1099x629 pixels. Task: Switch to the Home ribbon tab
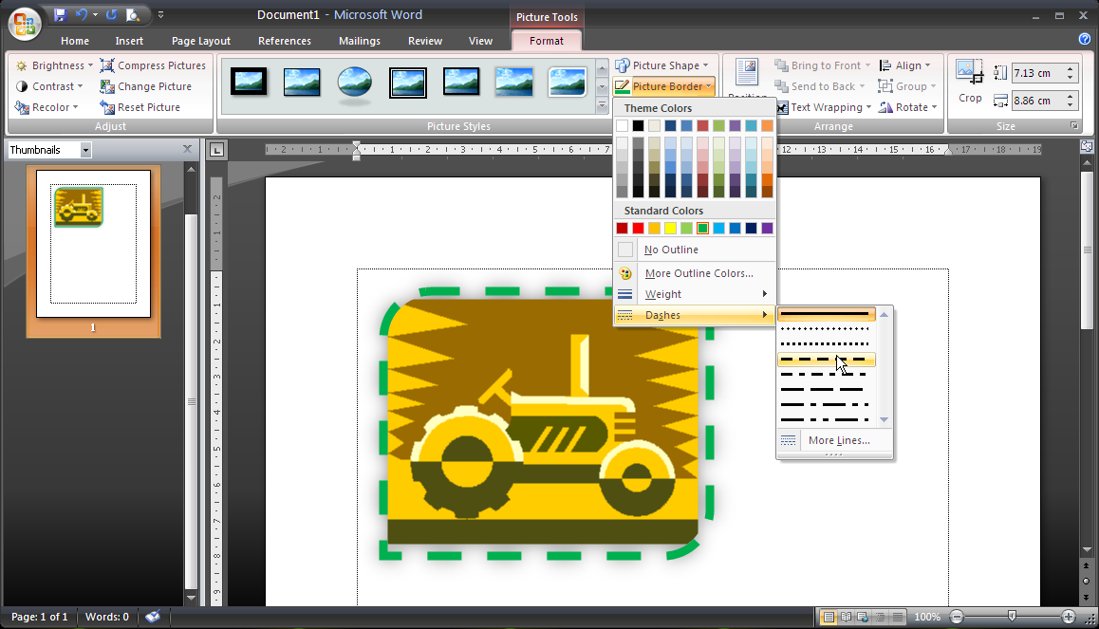click(x=74, y=41)
